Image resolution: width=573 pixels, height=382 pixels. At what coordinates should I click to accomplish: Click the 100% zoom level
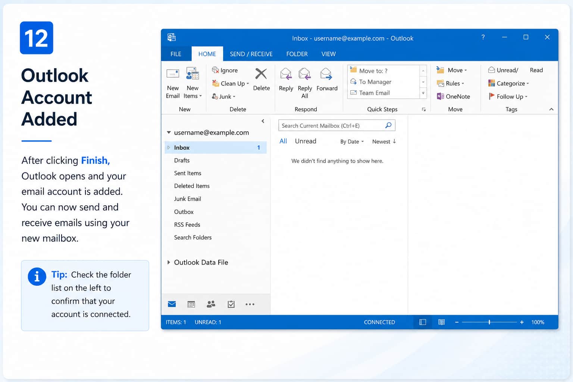pyautogui.click(x=538, y=322)
